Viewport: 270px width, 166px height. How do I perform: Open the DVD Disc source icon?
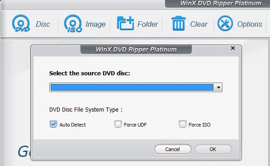pyautogui.click(x=21, y=24)
